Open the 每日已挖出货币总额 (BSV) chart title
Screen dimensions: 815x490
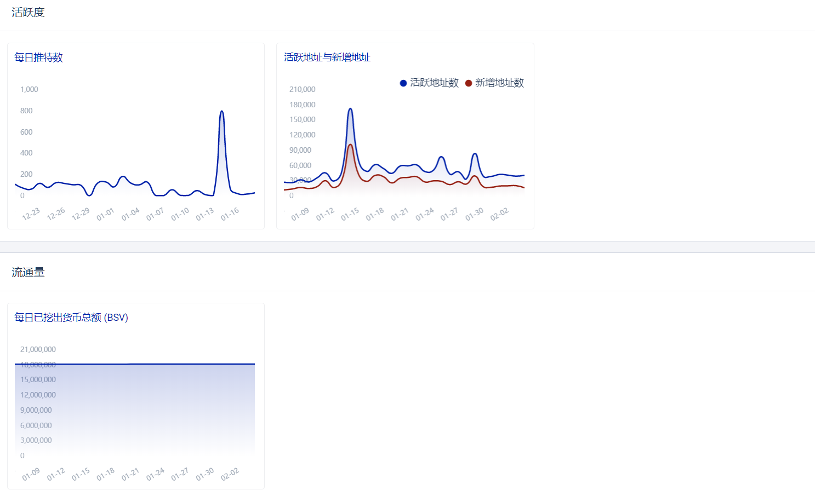(x=71, y=318)
